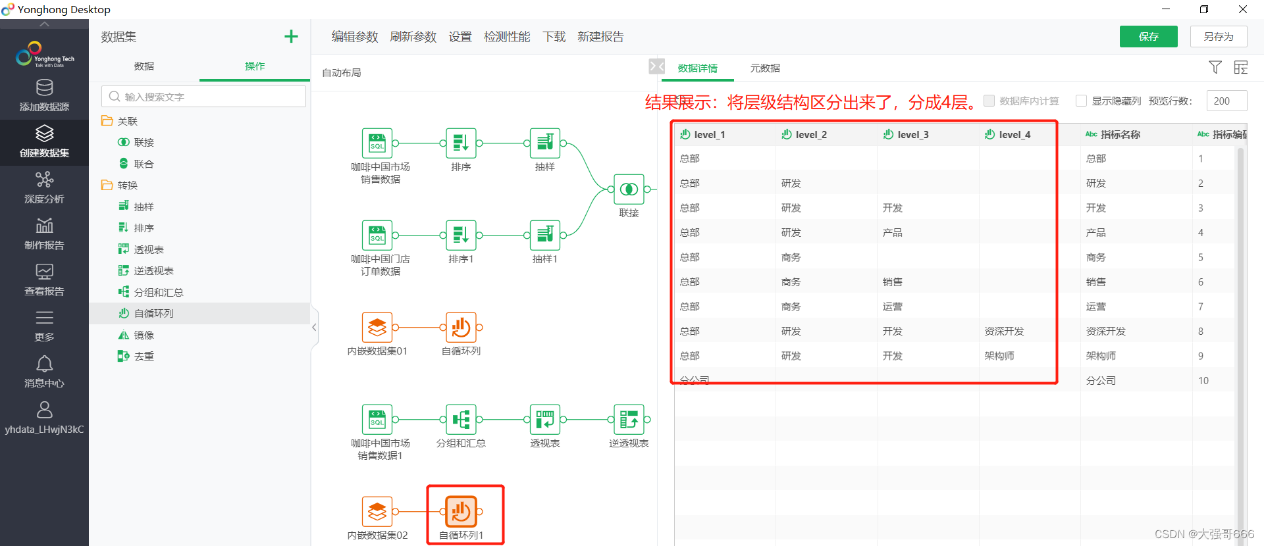Select the 自循环列1 node on the canvas

(x=461, y=512)
